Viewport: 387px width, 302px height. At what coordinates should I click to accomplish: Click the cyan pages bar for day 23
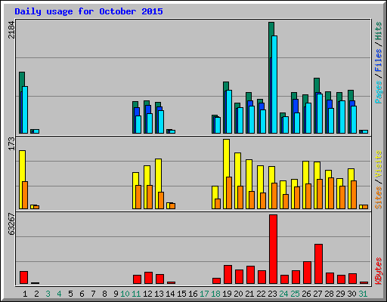click(274, 85)
